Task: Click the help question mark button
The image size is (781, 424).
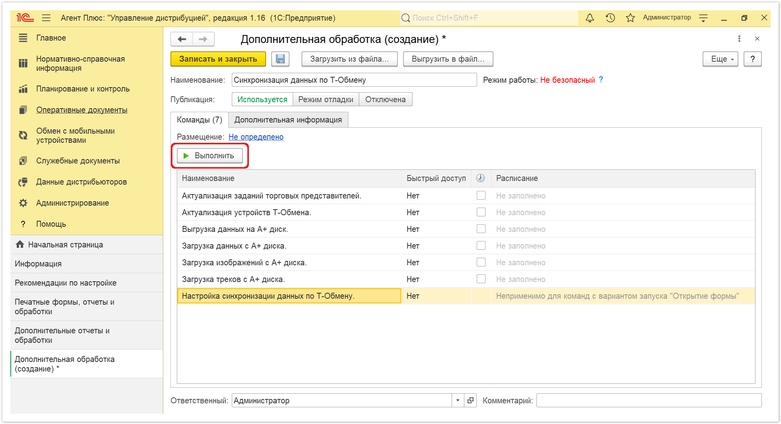Action: click(x=752, y=59)
